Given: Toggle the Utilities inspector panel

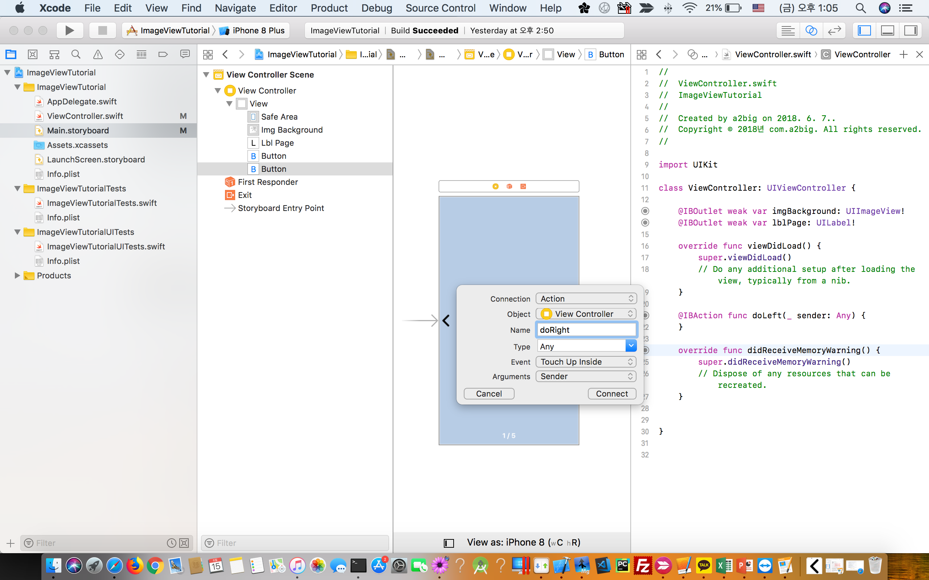Looking at the screenshot, I should (x=910, y=30).
